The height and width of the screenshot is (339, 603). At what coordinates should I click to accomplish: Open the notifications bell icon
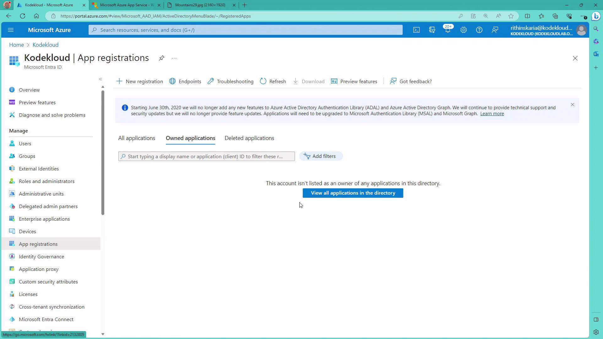click(x=448, y=30)
